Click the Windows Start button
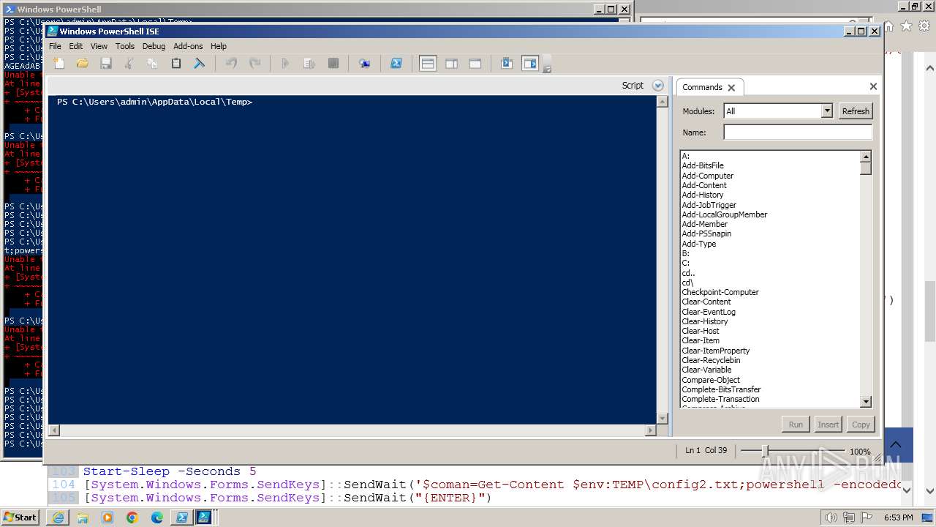The height and width of the screenshot is (527, 936). [20, 517]
